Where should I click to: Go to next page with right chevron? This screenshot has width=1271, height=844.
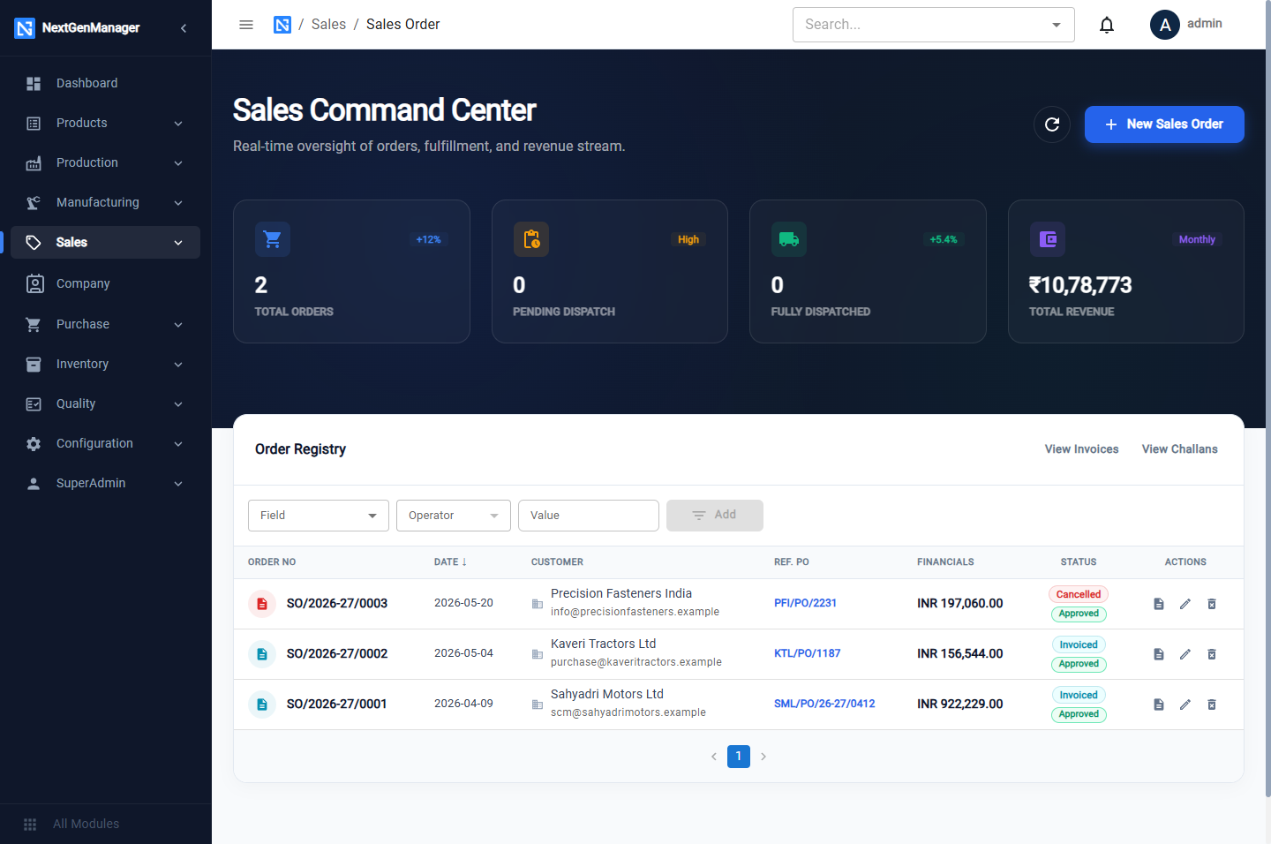click(x=763, y=757)
